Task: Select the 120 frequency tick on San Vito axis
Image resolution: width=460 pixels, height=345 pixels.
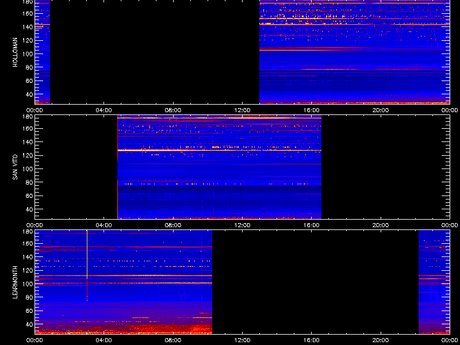Action: click(x=28, y=155)
